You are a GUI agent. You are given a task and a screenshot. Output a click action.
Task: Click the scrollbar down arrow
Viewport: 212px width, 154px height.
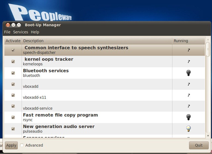(x=208, y=136)
